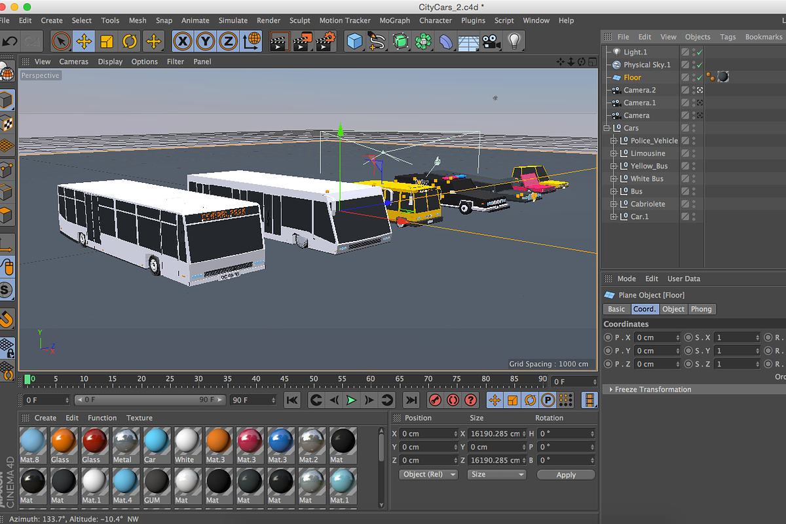Open the Simulate menu
Screen dimensions: 786x524
click(x=233, y=20)
